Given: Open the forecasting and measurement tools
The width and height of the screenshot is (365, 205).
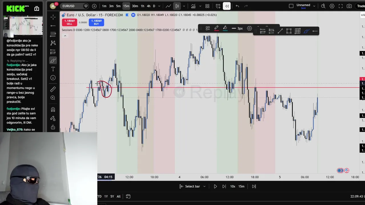Looking at the screenshot, I should point(53,52).
